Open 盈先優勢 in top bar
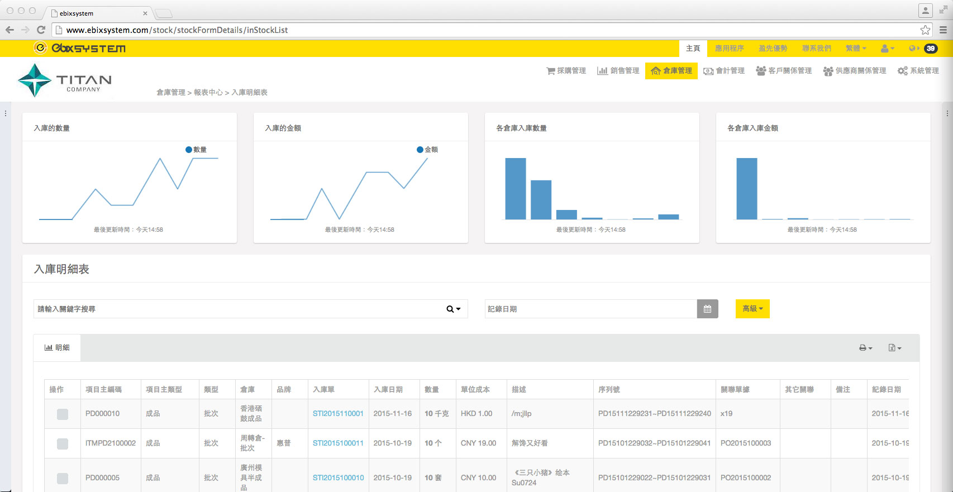Viewport: 953px width, 492px height. coord(773,49)
